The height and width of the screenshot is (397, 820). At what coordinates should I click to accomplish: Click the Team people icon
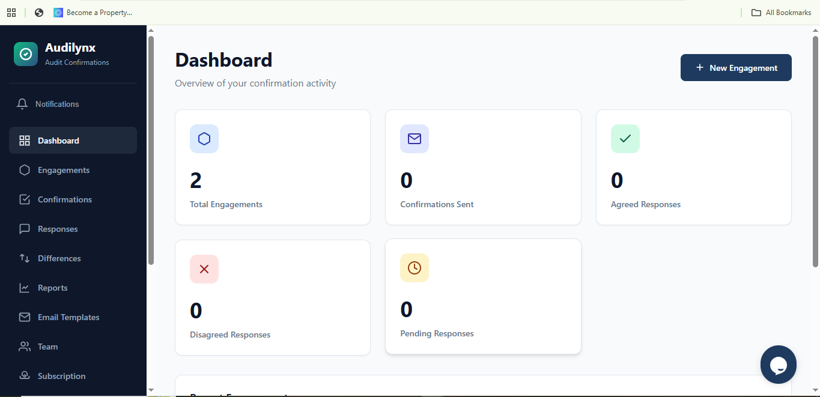25,347
